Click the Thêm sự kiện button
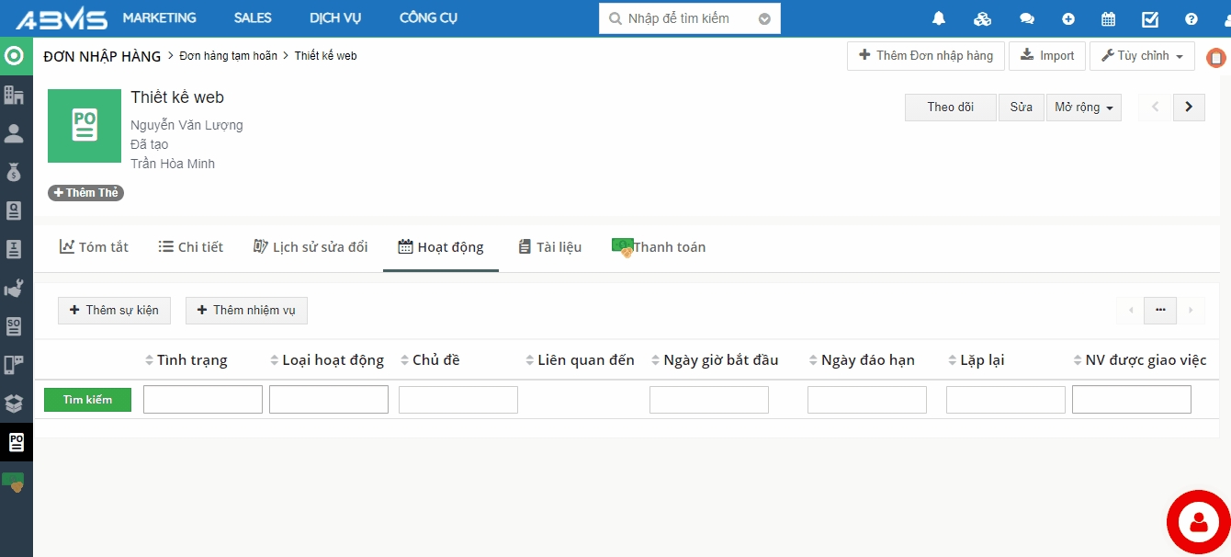Image resolution: width=1231 pixels, height=557 pixels. 112,311
